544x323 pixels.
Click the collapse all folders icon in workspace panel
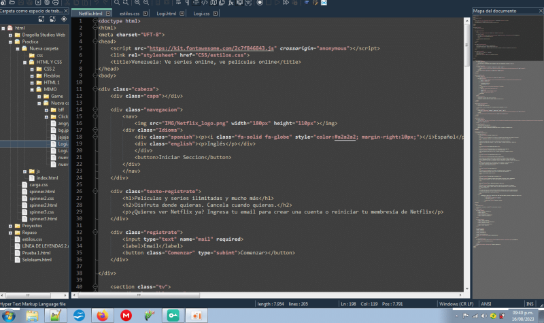tap(53, 19)
